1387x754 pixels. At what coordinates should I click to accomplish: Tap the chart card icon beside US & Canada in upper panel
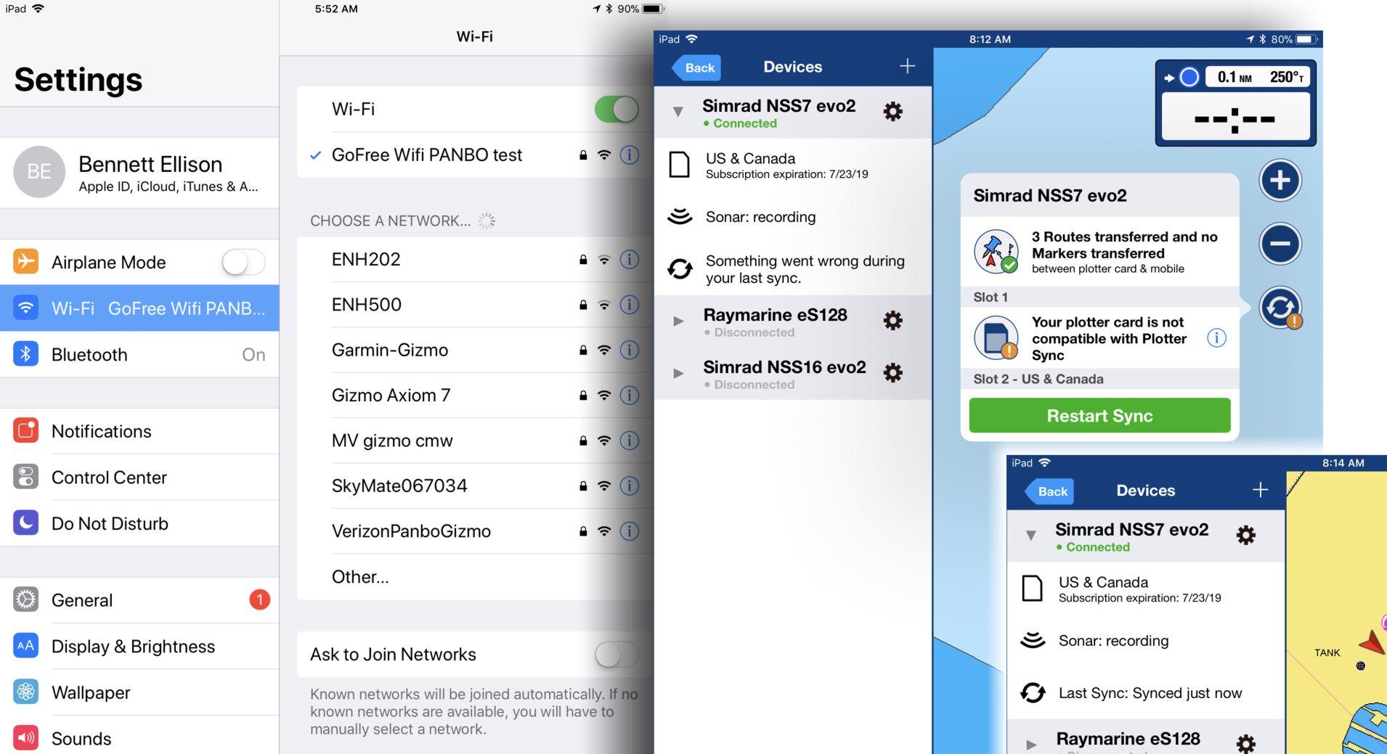[x=679, y=165]
